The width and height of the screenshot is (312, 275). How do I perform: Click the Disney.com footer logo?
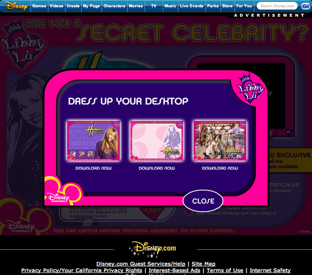pyautogui.click(x=153, y=250)
